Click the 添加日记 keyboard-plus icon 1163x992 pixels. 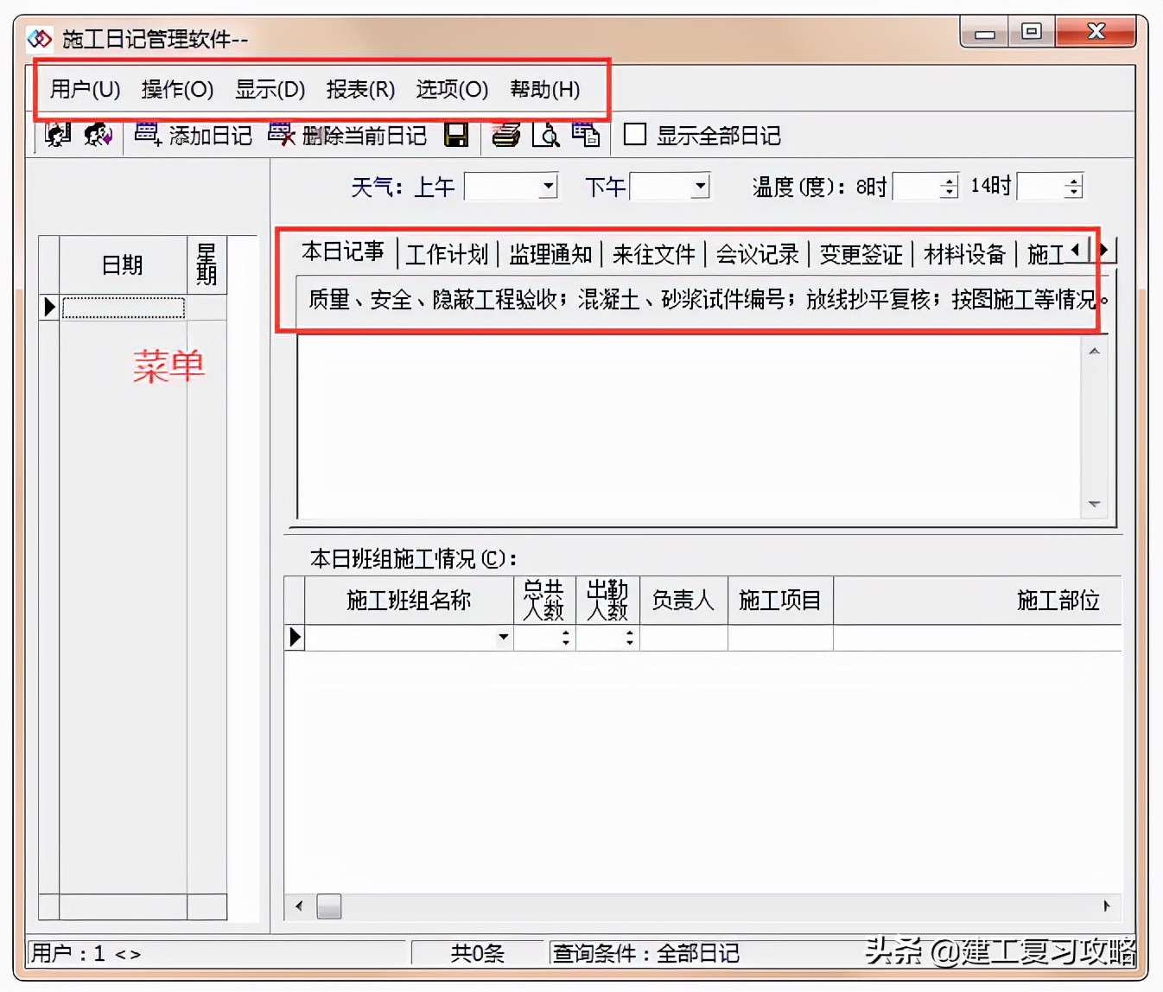(x=145, y=135)
